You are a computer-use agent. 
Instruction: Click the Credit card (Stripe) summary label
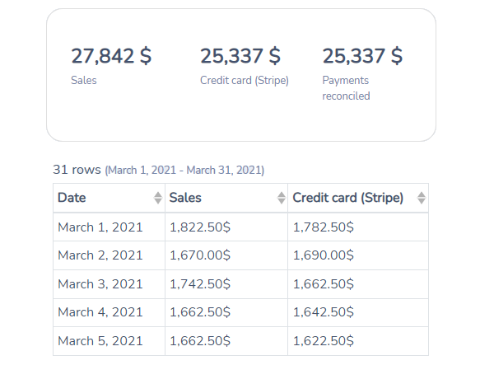pos(245,81)
